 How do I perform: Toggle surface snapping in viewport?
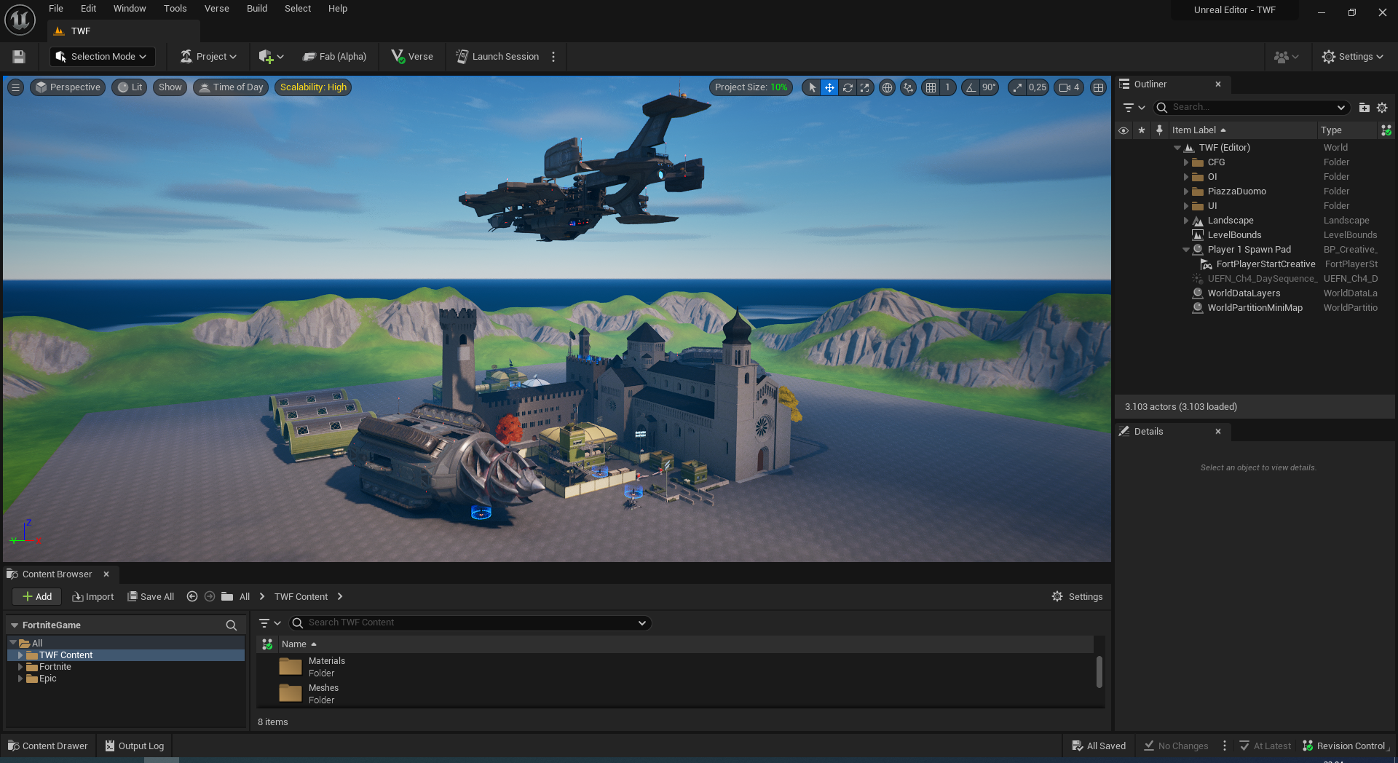tap(908, 87)
